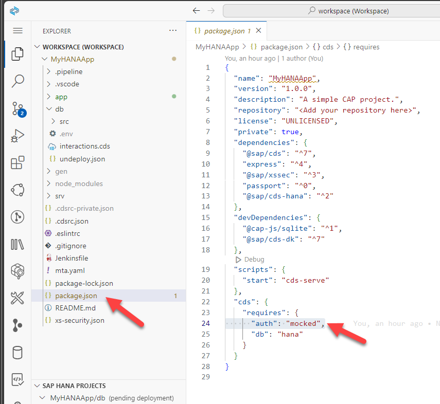Open README.md file
The image size is (440, 404).
(x=76, y=308)
